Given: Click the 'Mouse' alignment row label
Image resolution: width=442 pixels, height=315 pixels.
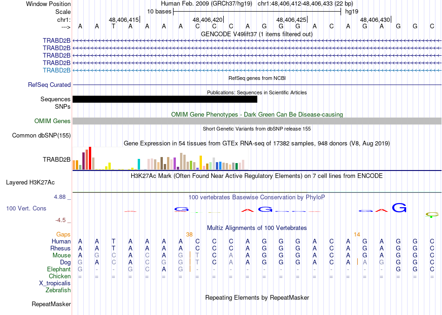Looking at the screenshot, I should click(x=61, y=256).
